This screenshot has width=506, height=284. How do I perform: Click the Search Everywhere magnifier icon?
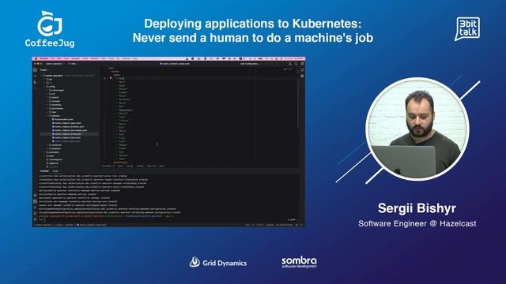tap(296, 64)
